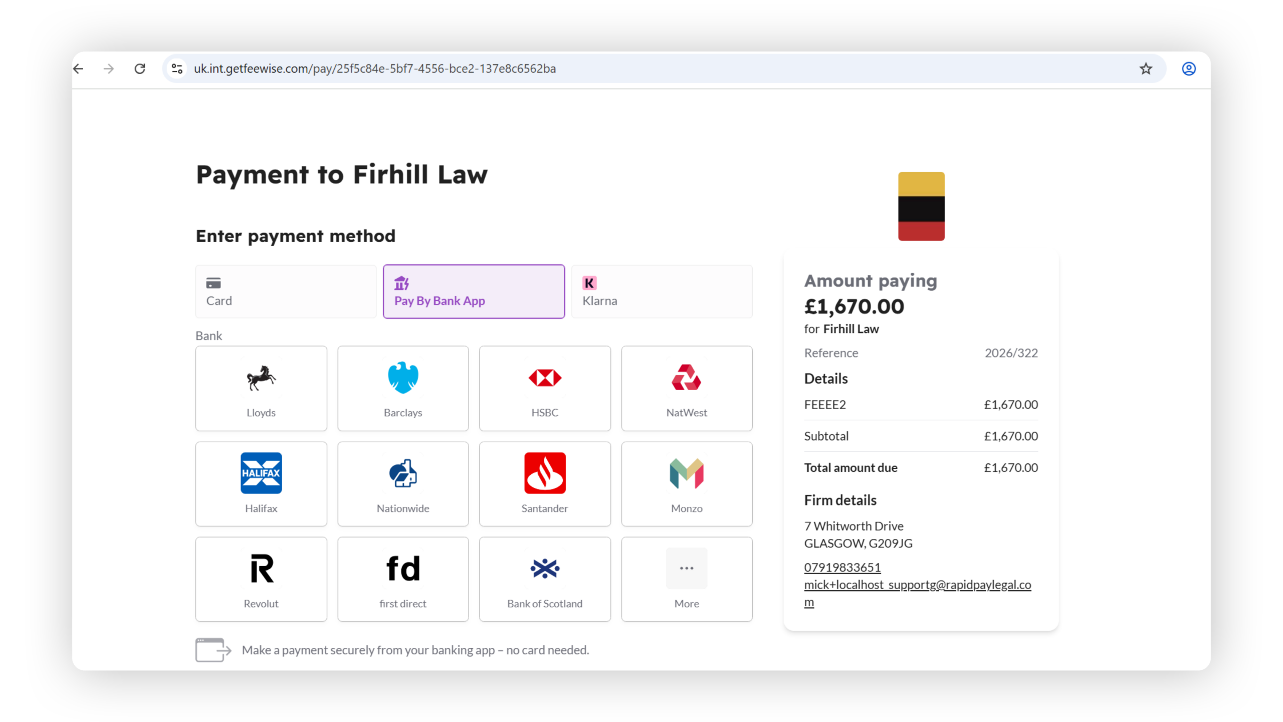Bookmark this page with star icon

point(1146,69)
